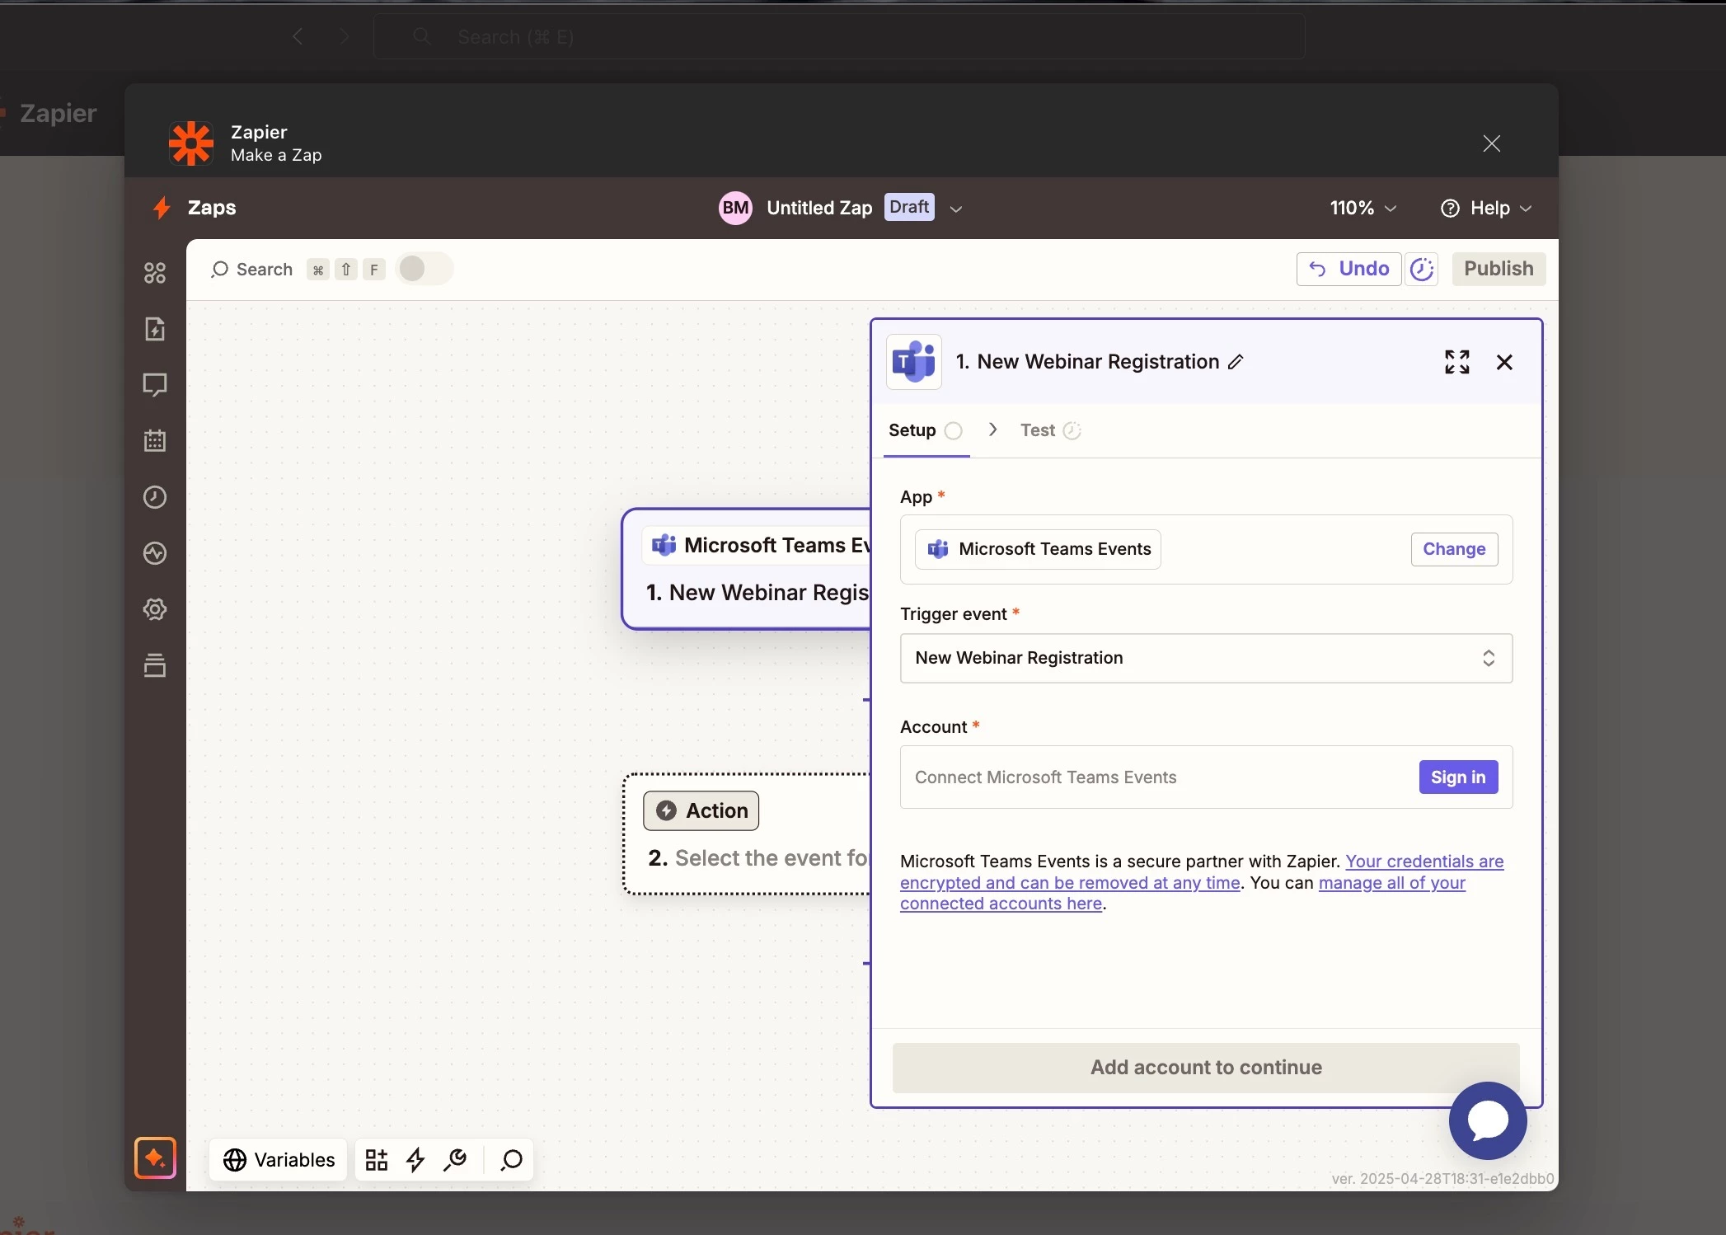
Task: Switch to the Test tab
Action: [x=1050, y=430]
